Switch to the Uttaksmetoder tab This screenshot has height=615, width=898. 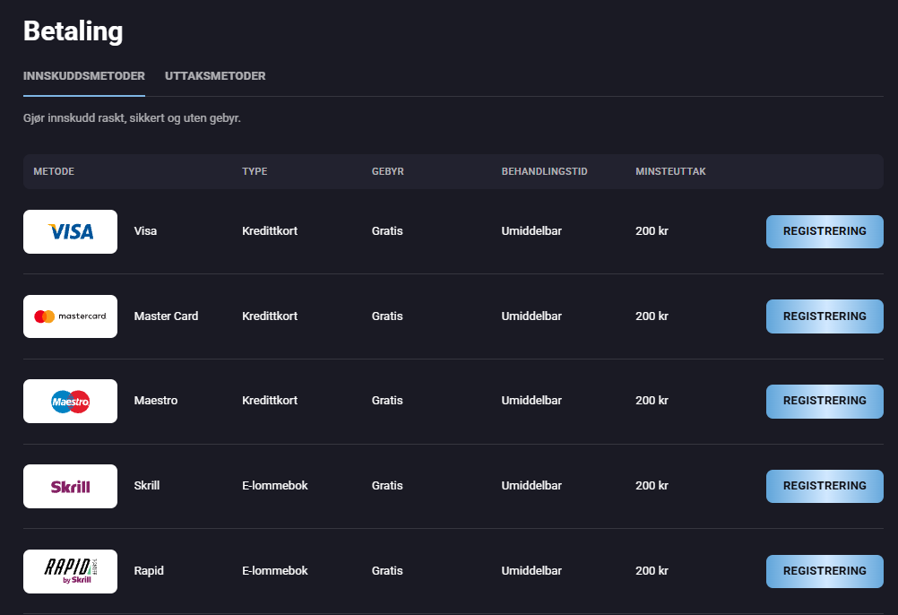tap(215, 76)
